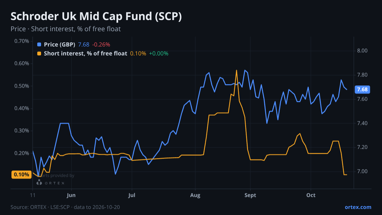Click the 7.40 right axis label

(362, 123)
